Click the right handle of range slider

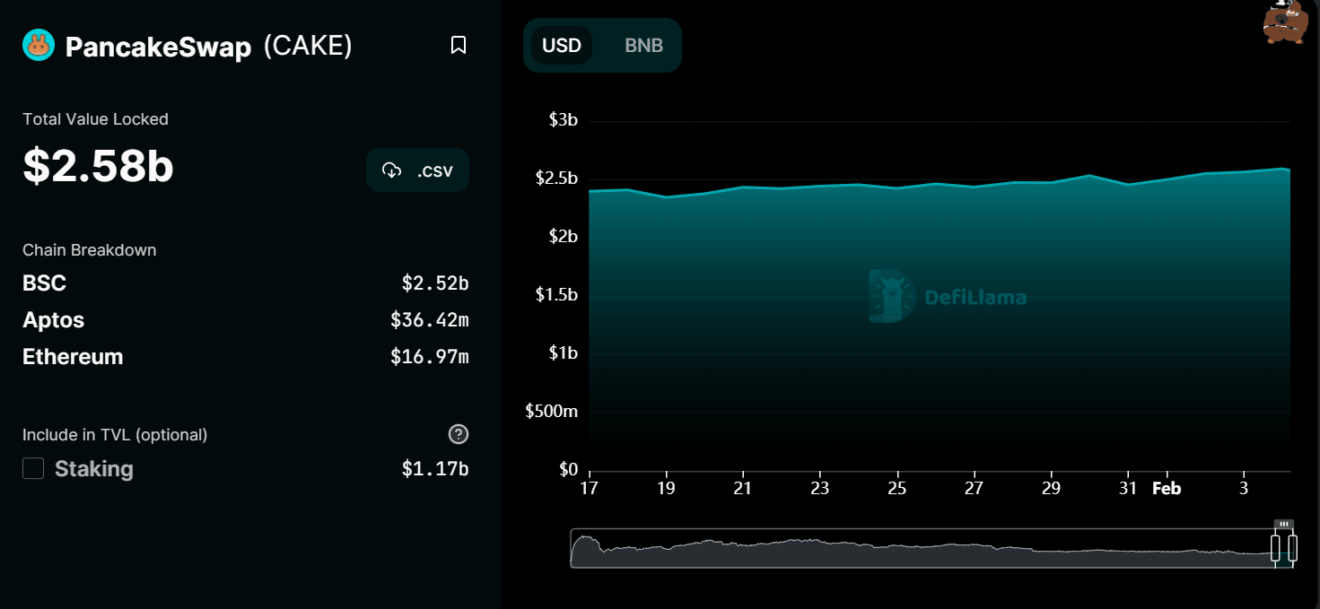(1293, 547)
